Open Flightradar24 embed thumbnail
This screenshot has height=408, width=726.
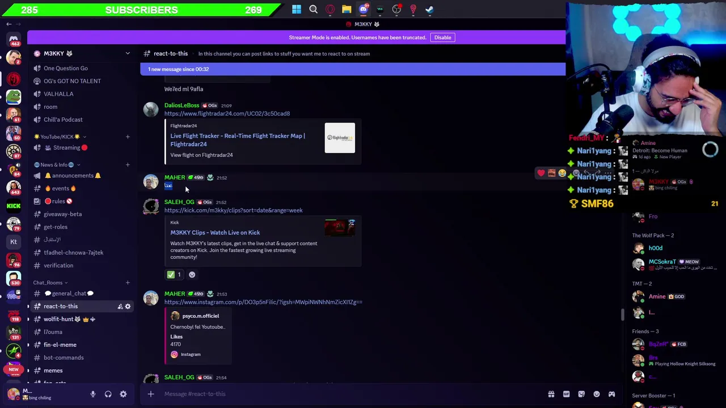click(340, 138)
